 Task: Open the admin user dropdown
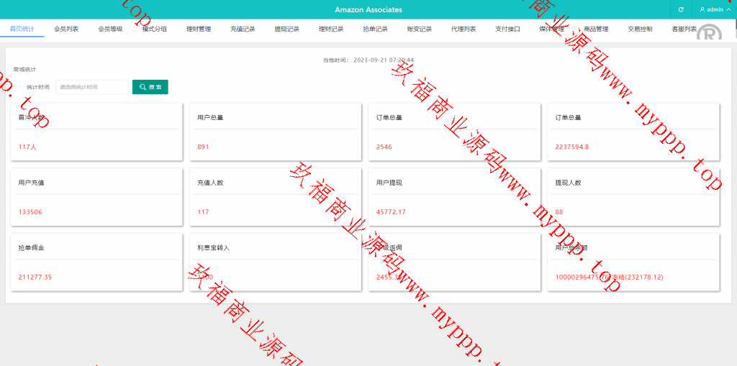pos(714,9)
